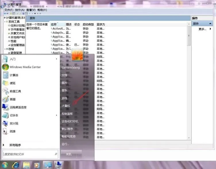Collapse the 服务 section in the 操作 pane
Image resolution: width=216 pixels, height=169 pixels.
[x=210, y=24]
